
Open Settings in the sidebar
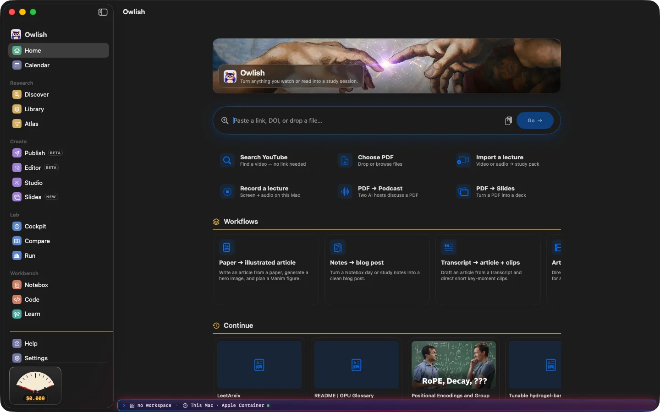pyautogui.click(x=59, y=358)
